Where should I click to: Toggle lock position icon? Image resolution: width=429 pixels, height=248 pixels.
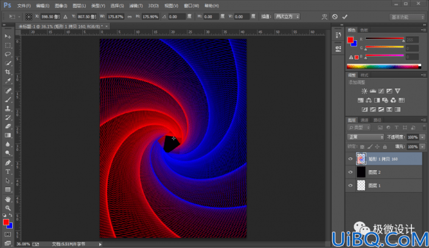tap(377, 147)
